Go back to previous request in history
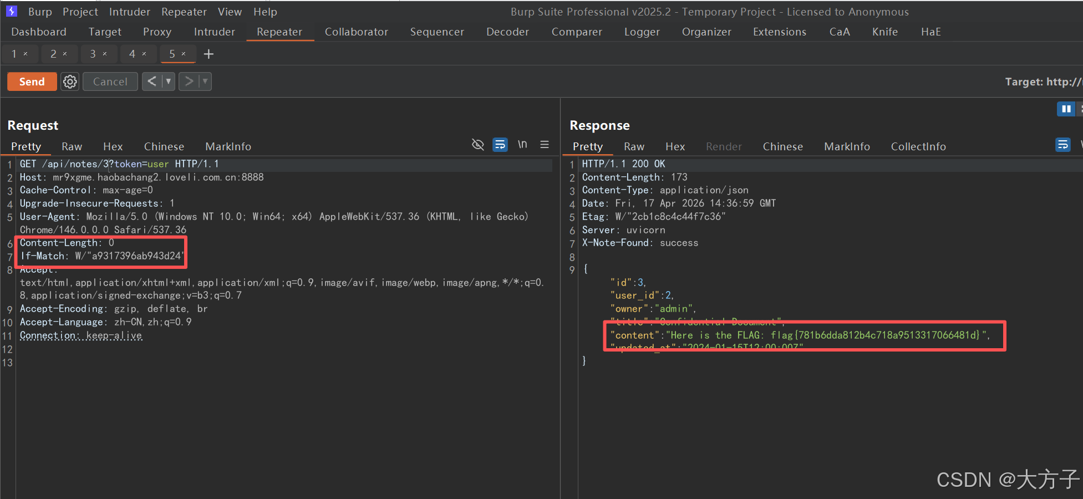 point(151,82)
